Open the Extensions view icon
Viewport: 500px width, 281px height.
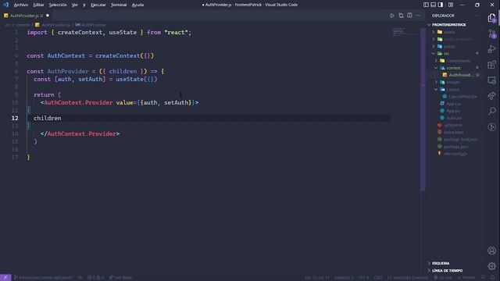491,65
